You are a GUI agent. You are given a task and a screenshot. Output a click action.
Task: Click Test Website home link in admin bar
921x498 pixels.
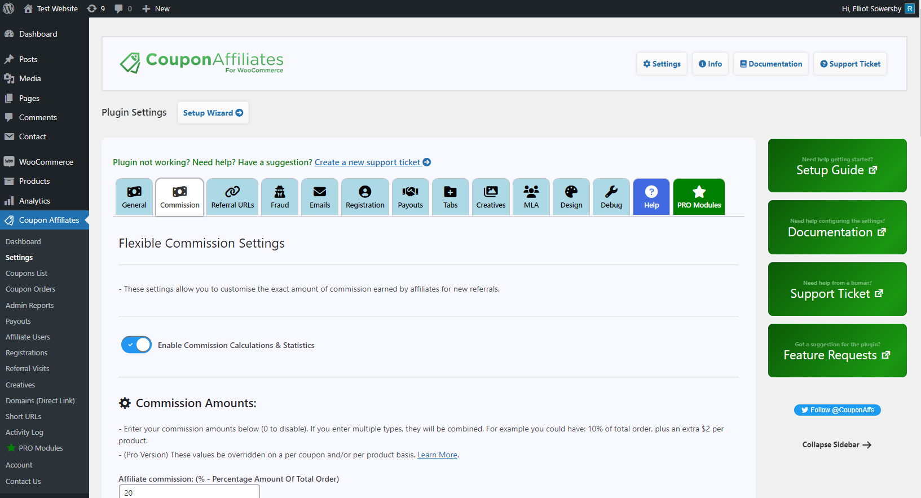[x=51, y=8]
